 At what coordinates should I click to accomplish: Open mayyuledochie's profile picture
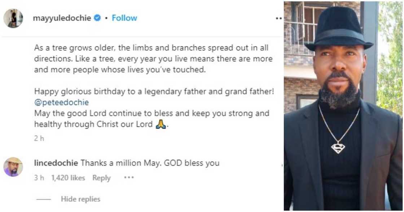click(13, 18)
